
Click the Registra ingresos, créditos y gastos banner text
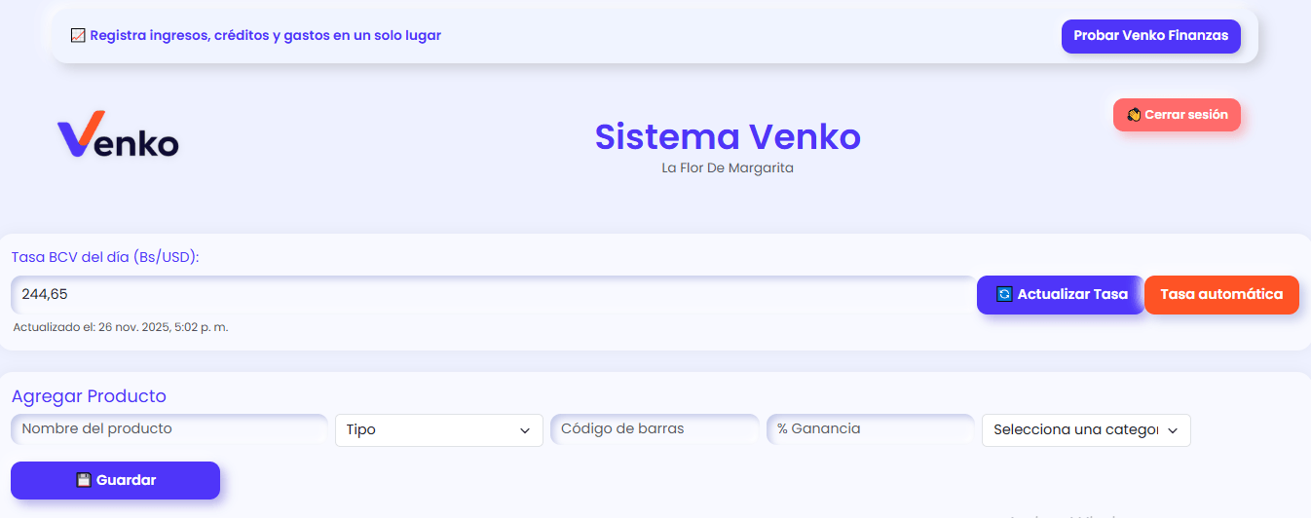tap(265, 35)
